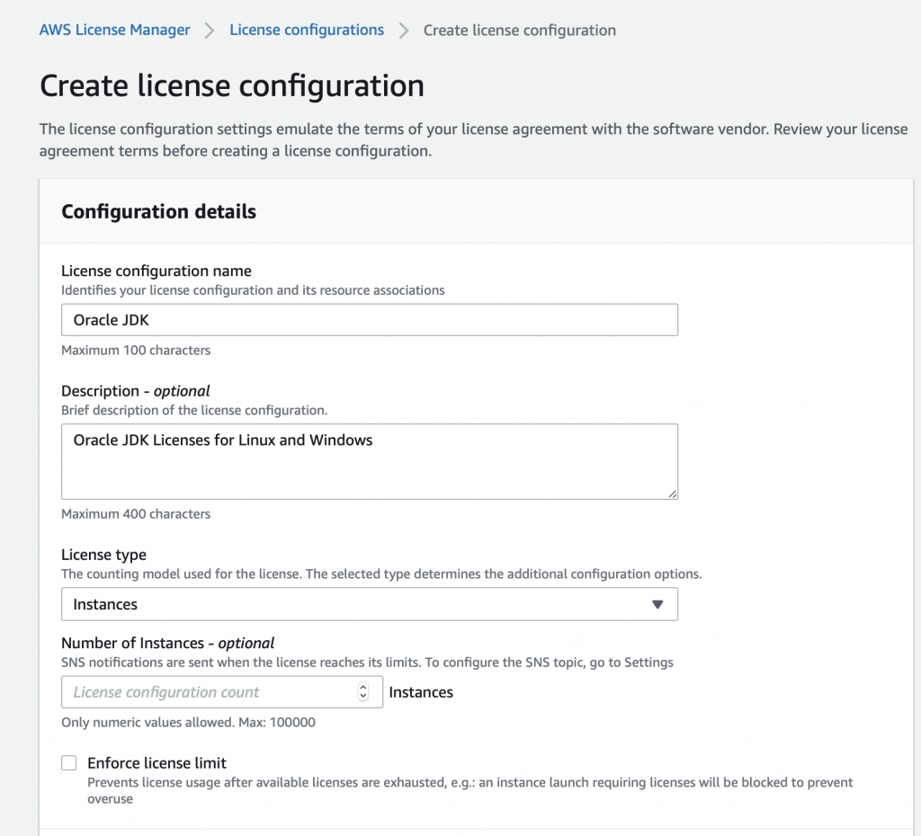Screen dimensions: 921x836
Task: Click the Instances label beside the count field
Action: click(420, 691)
